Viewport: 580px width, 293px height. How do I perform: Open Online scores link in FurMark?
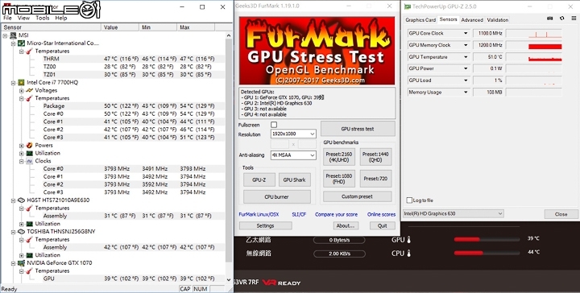(381, 214)
